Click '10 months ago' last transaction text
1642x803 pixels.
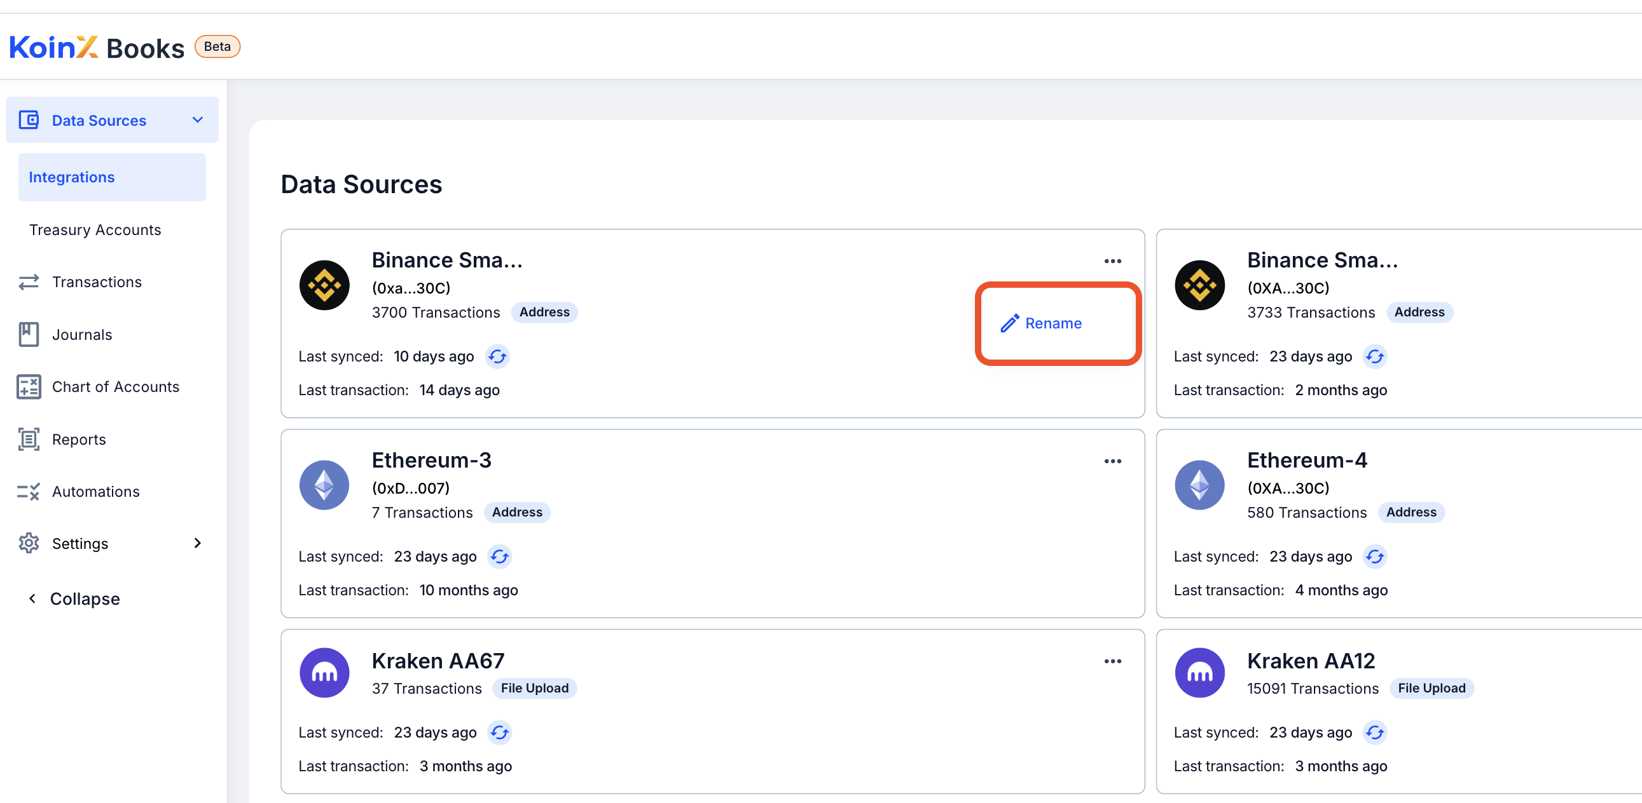[469, 590]
